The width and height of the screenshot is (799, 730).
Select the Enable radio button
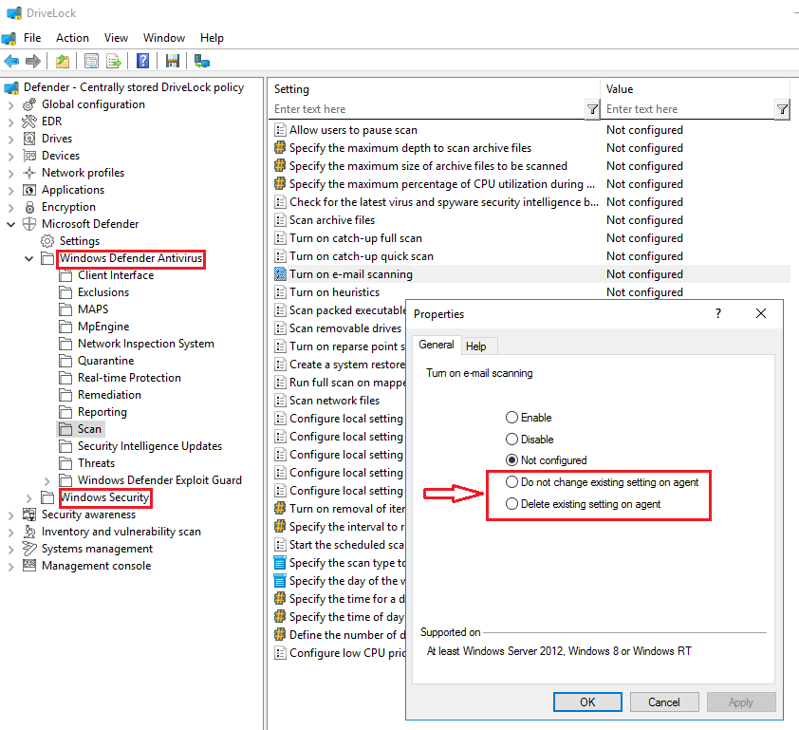[x=511, y=418]
